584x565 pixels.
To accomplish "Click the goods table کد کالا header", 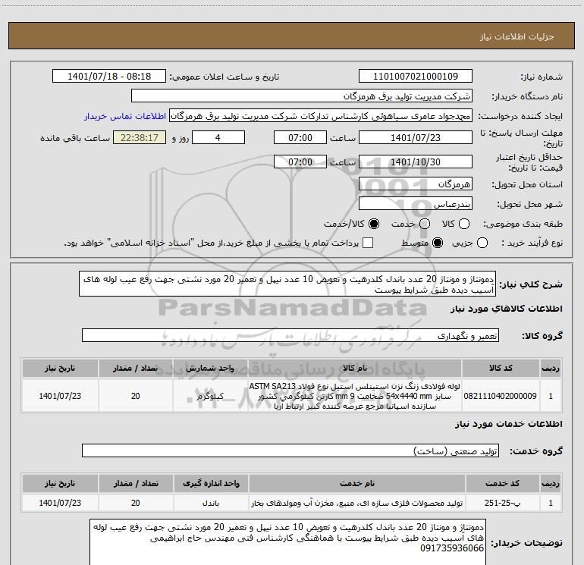I will 501,368.
